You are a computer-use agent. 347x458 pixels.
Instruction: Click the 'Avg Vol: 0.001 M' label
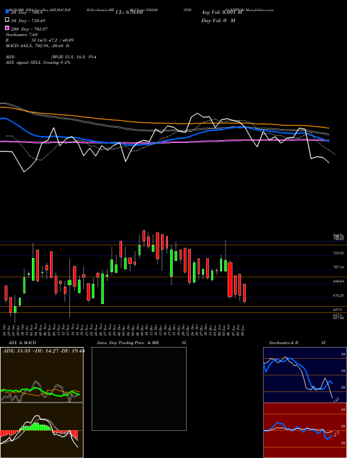(x=222, y=12)
